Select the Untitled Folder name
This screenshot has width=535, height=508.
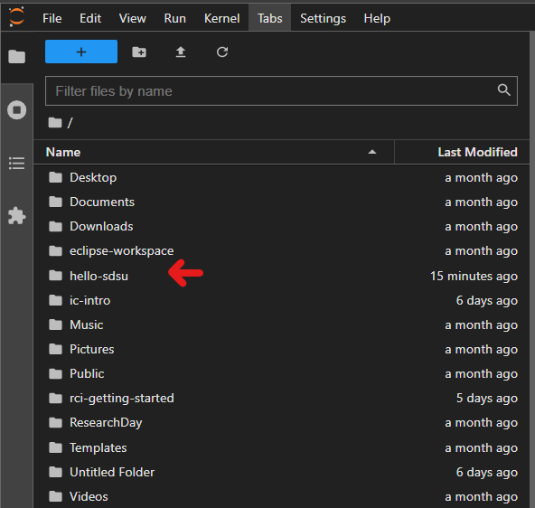pyautogui.click(x=112, y=472)
